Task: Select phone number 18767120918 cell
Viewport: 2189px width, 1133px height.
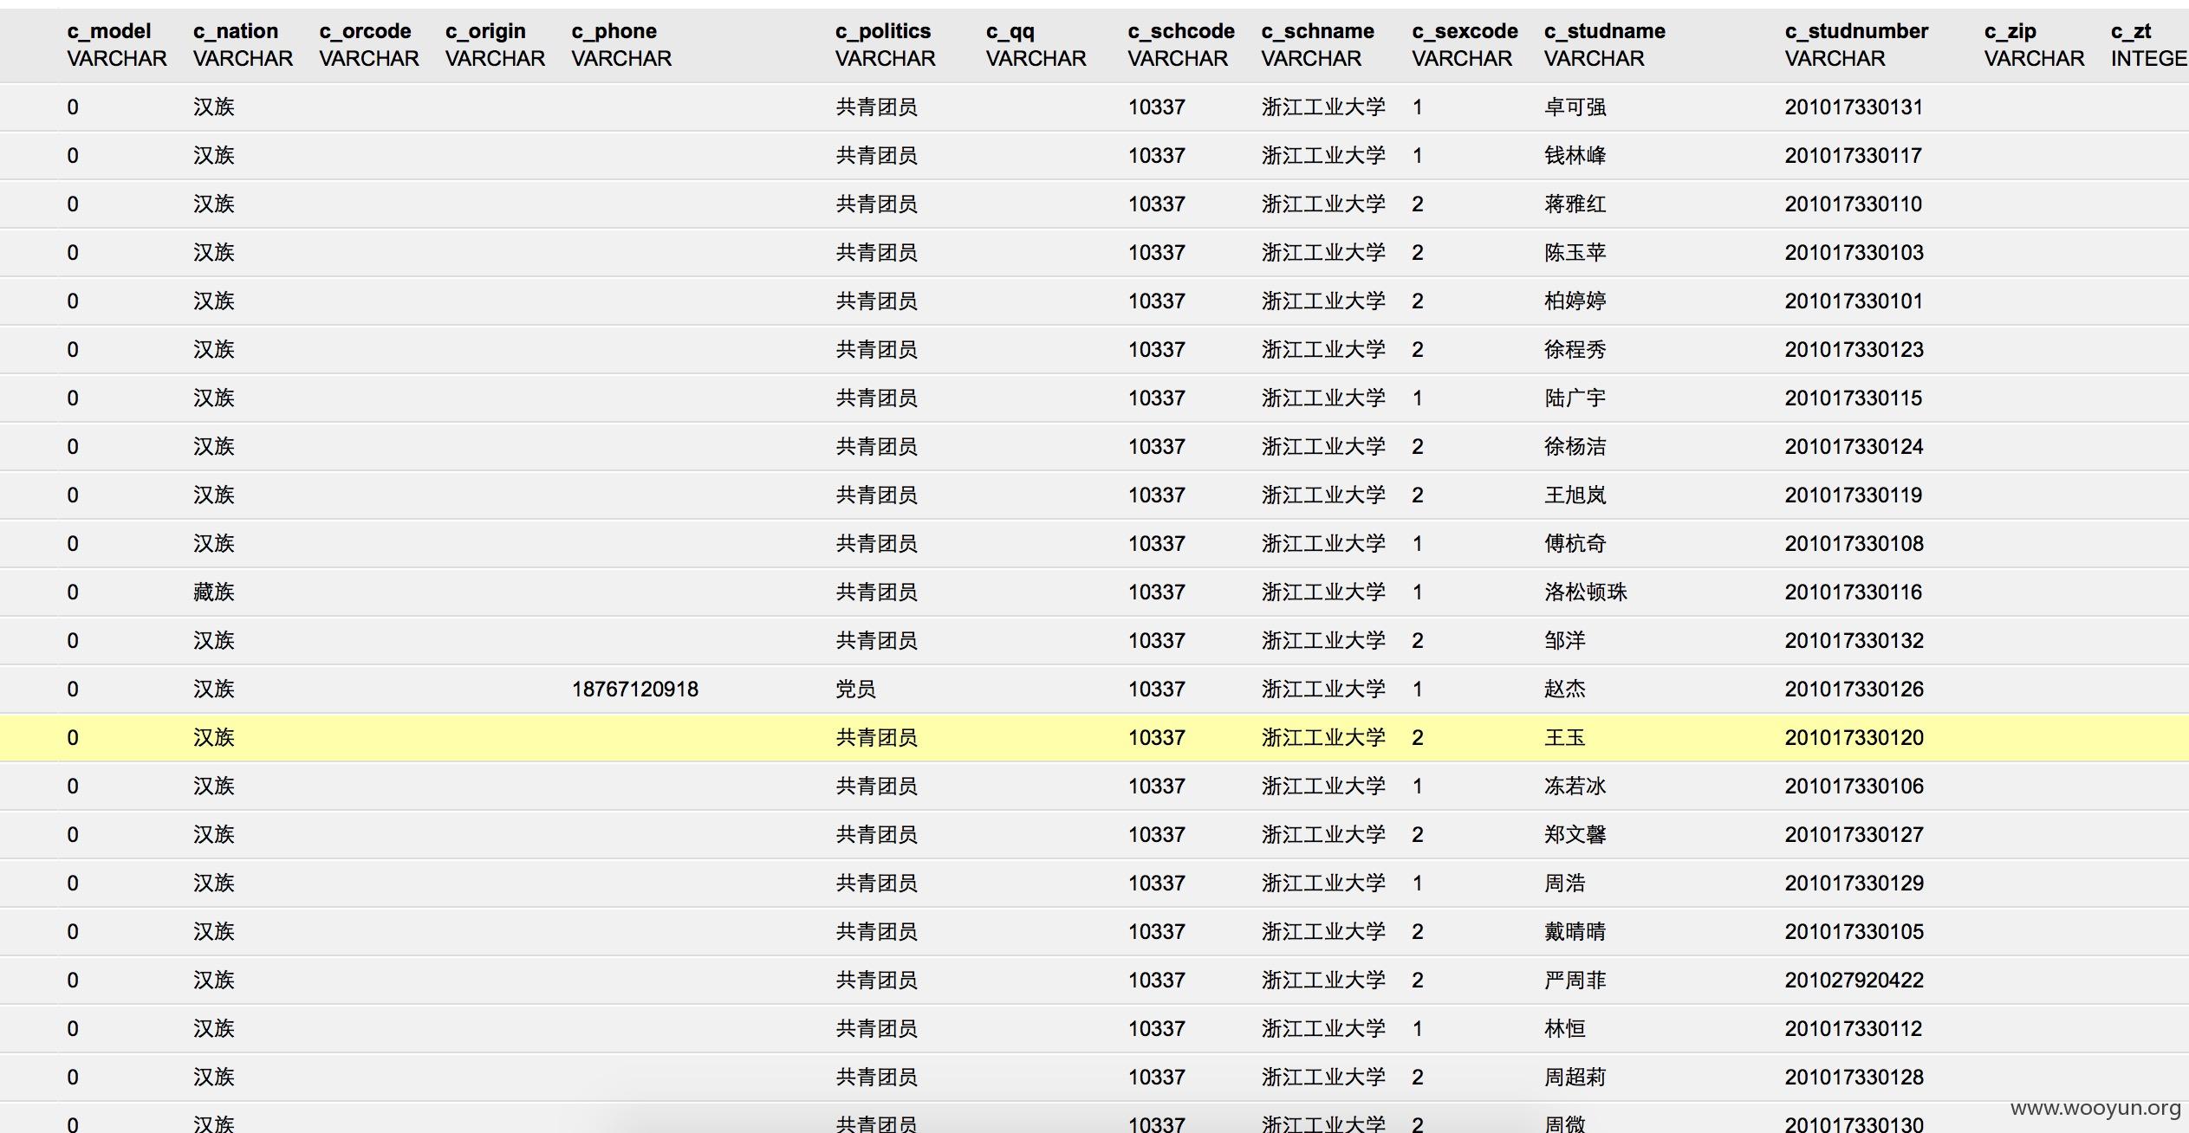Action: [634, 690]
